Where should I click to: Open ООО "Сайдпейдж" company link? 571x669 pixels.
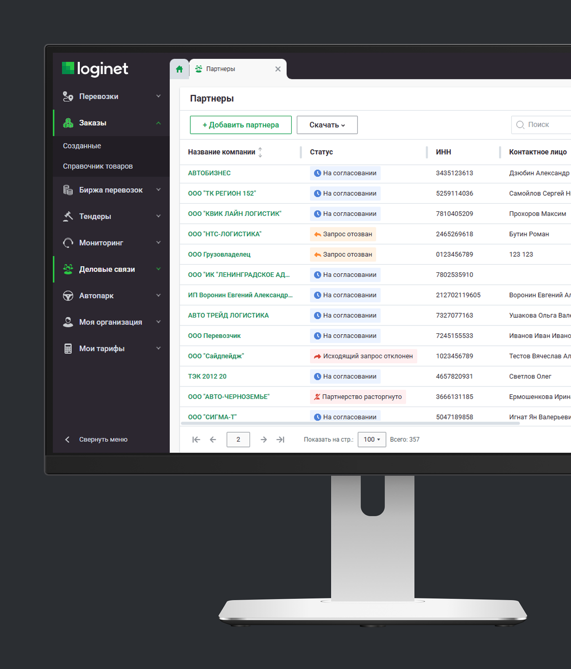click(216, 356)
